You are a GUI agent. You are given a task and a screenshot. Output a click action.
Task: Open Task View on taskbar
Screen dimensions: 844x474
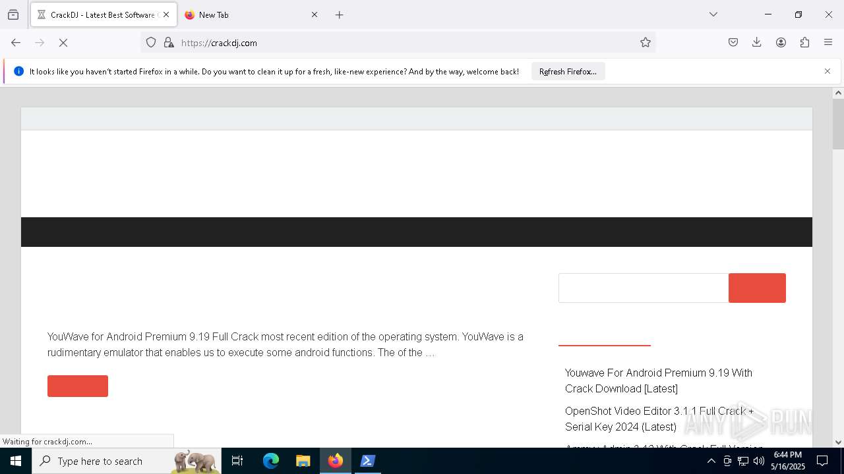[237, 461]
